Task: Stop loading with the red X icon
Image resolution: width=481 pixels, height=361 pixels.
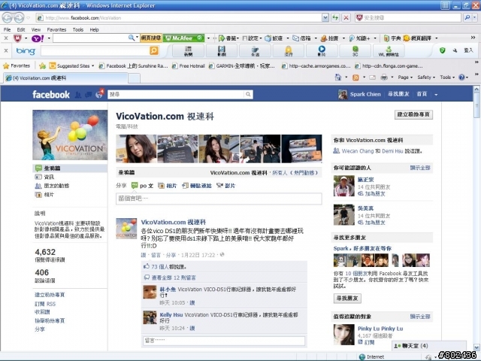Action: pos(346,18)
